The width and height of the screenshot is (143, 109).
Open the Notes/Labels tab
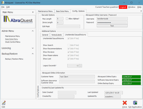57,35
